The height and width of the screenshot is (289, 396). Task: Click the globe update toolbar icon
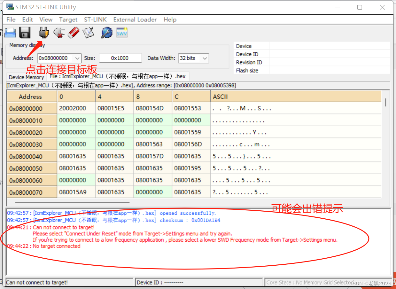(107, 32)
